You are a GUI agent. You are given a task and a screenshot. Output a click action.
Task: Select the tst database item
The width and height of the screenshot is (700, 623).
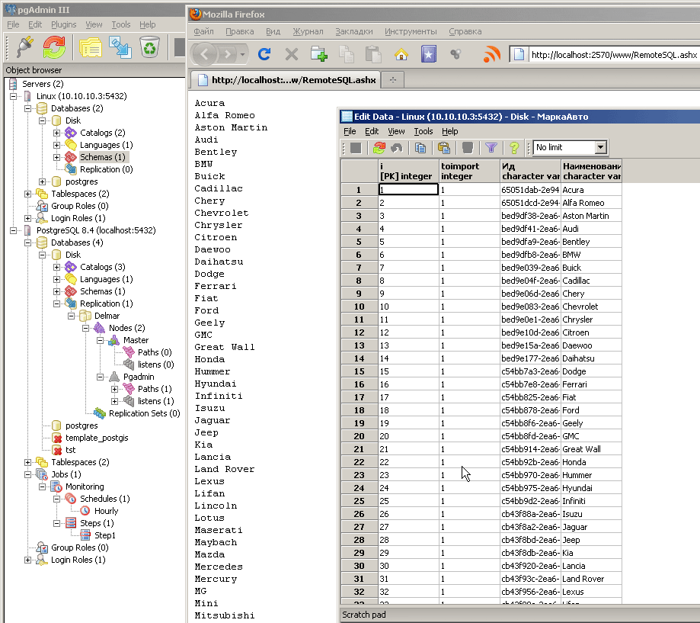(71, 450)
